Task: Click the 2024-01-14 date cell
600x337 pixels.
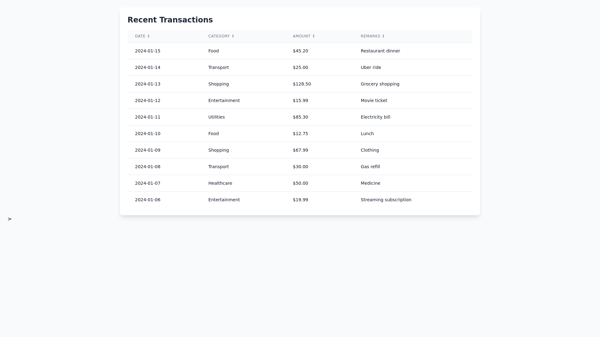Action: (147, 67)
